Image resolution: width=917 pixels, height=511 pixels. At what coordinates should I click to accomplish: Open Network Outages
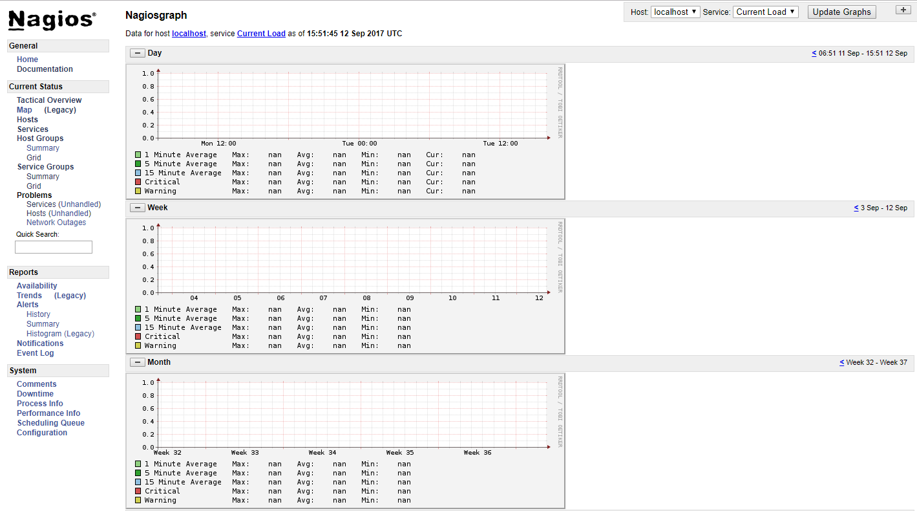click(x=56, y=223)
